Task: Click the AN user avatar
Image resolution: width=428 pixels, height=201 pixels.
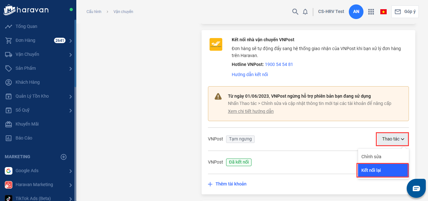Action: pyautogui.click(x=356, y=12)
